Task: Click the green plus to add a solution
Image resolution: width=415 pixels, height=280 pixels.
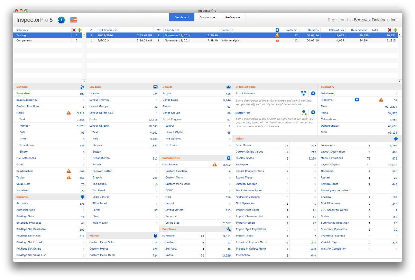Action: coord(80,30)
